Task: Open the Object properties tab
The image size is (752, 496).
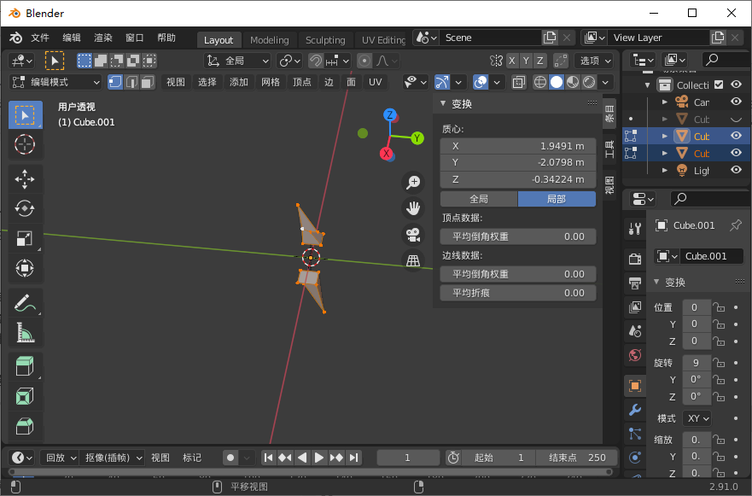Action: 634,385
